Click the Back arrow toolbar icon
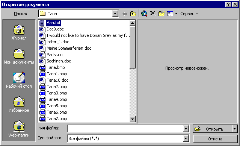Screen dimensions: 240x146 click(125, 14)
